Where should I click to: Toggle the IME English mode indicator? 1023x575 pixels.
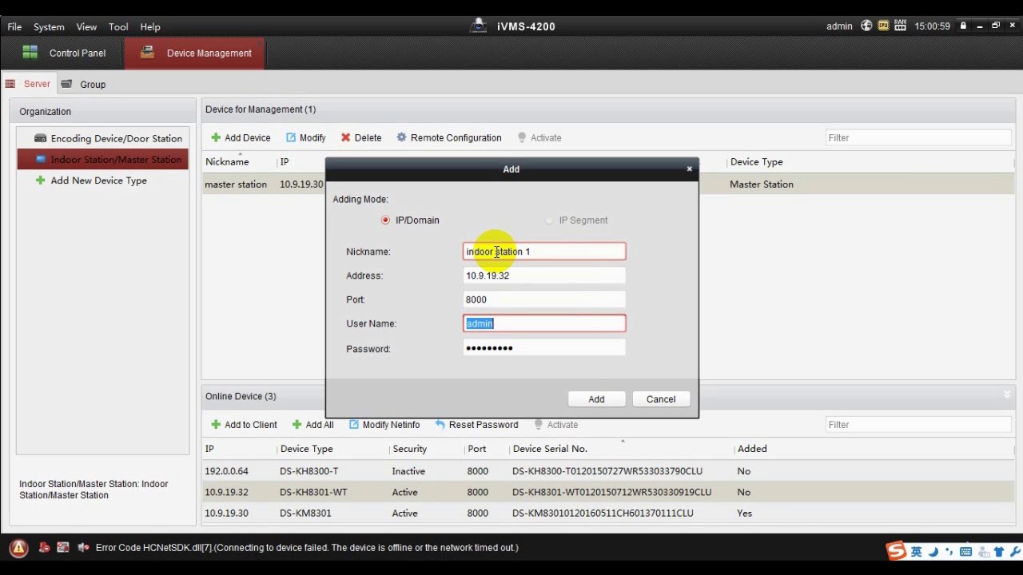pos(916,552)
